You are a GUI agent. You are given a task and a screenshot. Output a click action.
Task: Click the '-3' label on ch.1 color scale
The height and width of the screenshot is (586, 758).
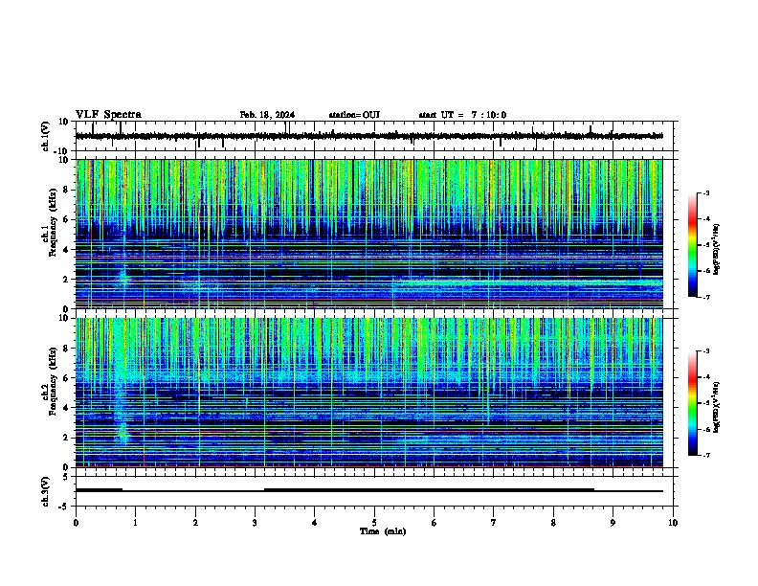click(x=705, y=192)
